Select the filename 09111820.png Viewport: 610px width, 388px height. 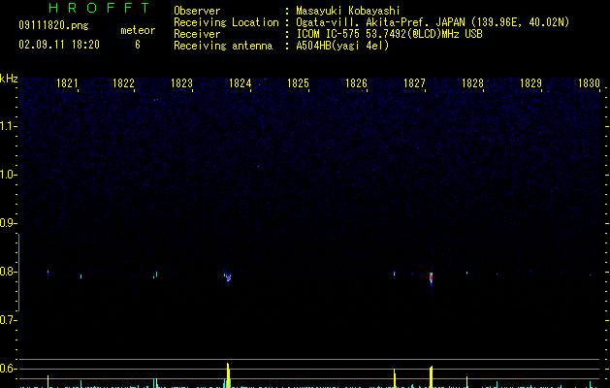click(x=53, y=25)
